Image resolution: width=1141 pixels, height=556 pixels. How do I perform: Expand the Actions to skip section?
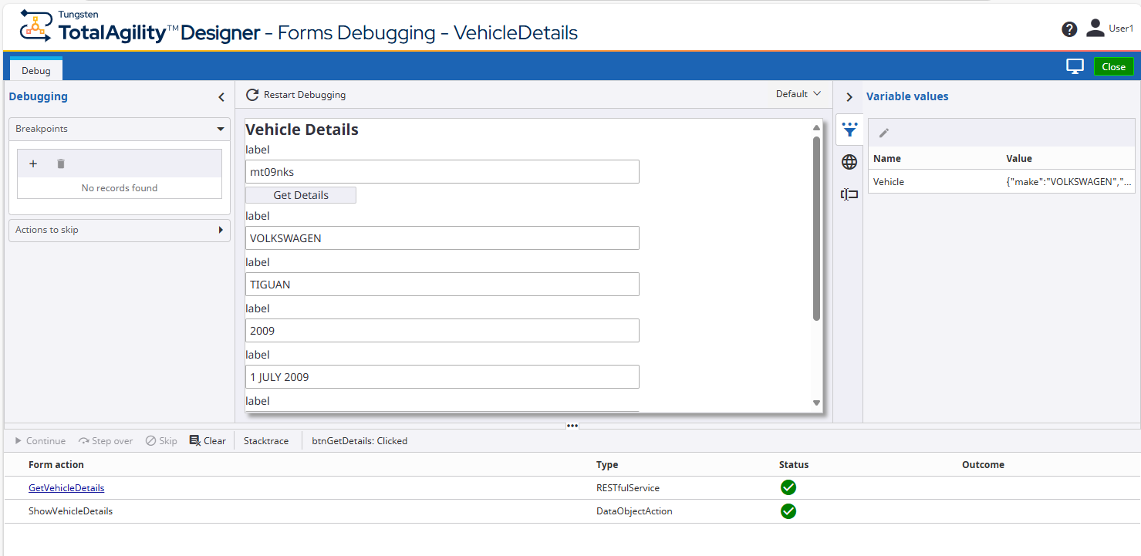pyautogui.click(x=221, y=230)
